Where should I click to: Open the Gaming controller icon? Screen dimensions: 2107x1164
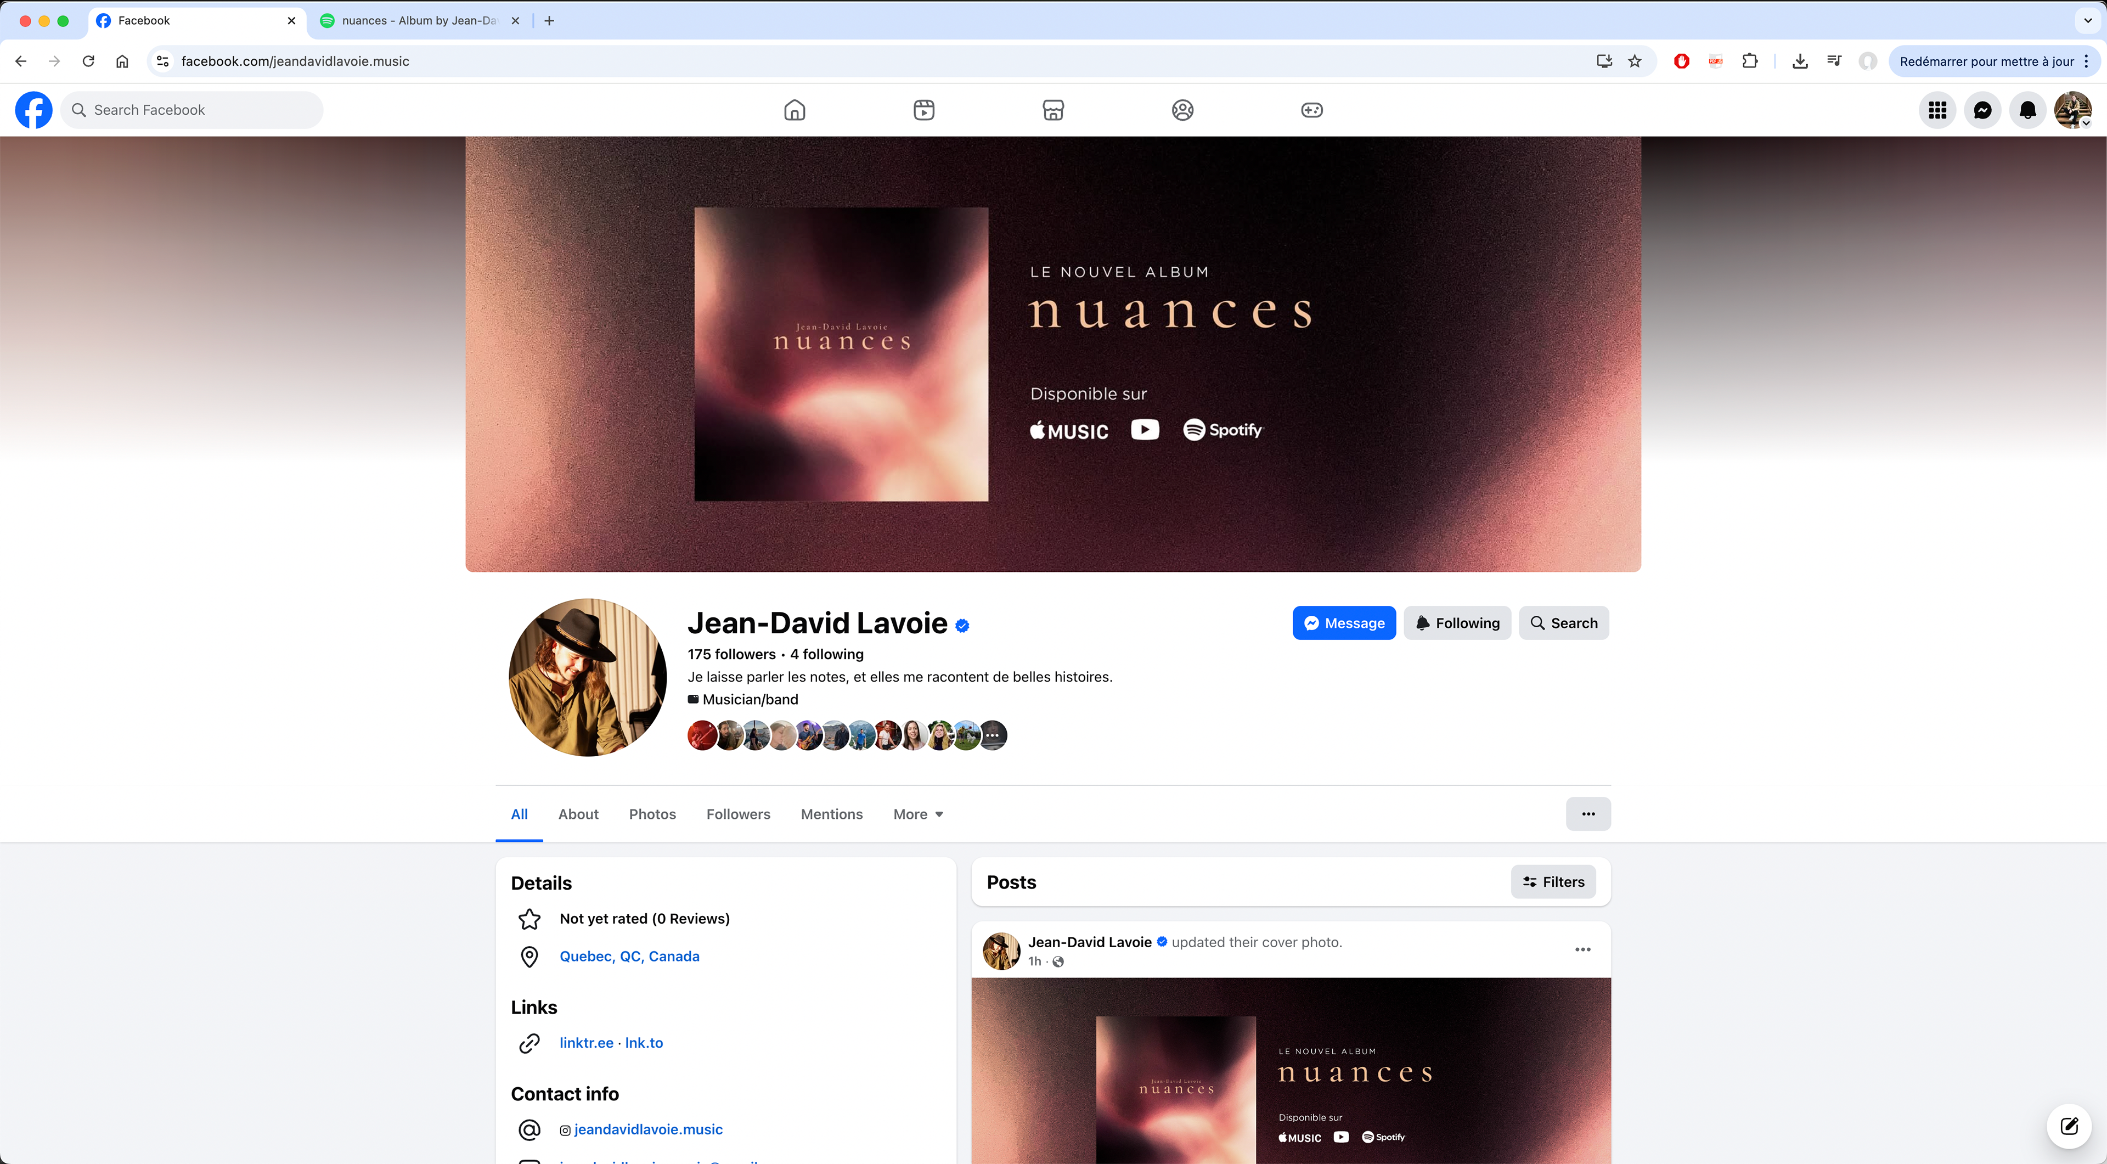pos(1311,110)
